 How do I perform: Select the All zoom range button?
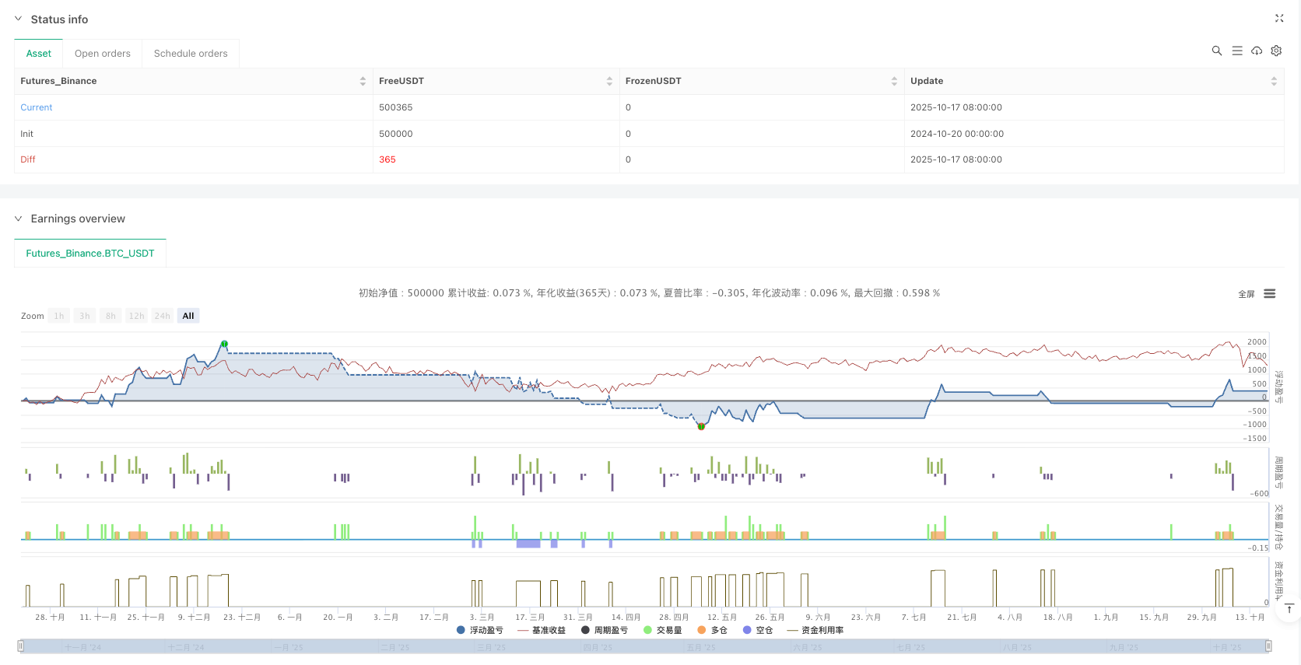pyautogui.click(x=188, y=316)
